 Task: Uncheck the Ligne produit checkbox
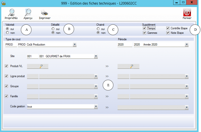click(7, 76)
